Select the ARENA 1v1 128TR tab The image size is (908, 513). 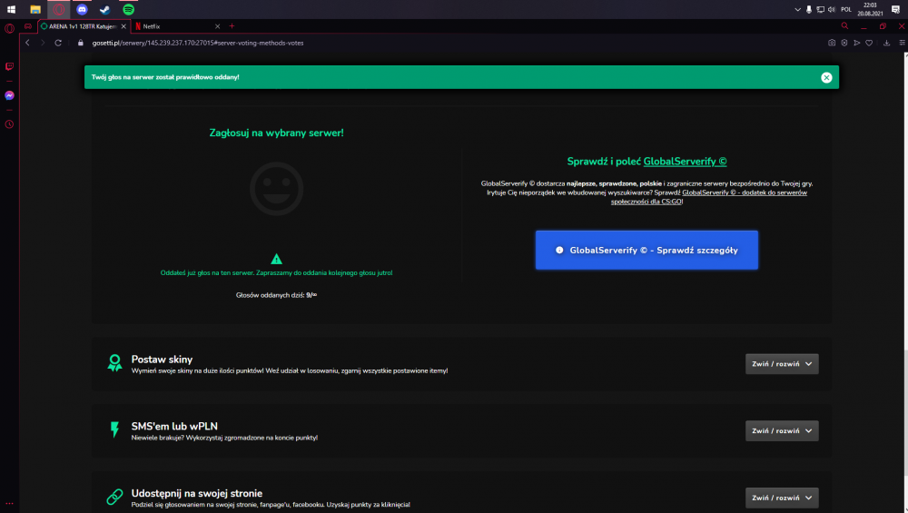(83, 26)
